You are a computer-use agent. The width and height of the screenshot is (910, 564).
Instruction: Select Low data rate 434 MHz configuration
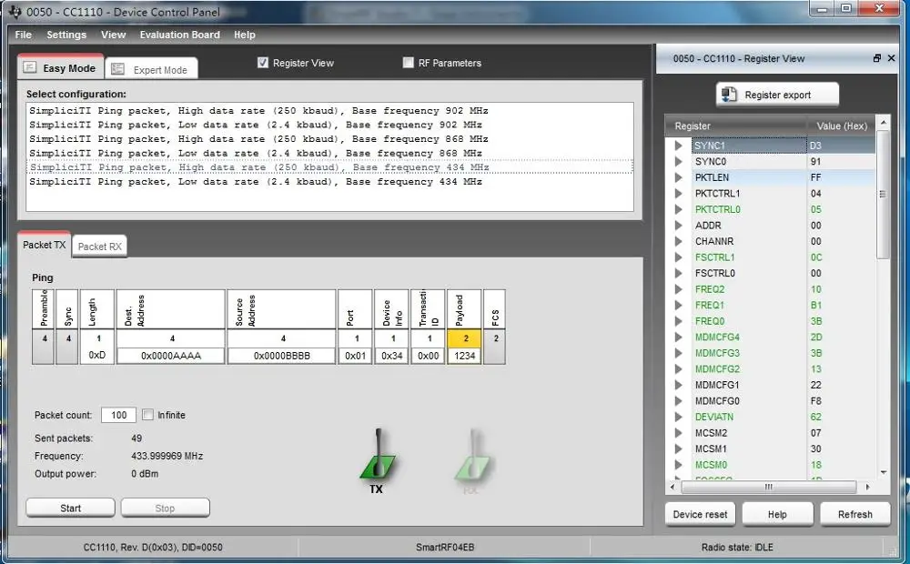pyautogui.click(x=329, y=182)
